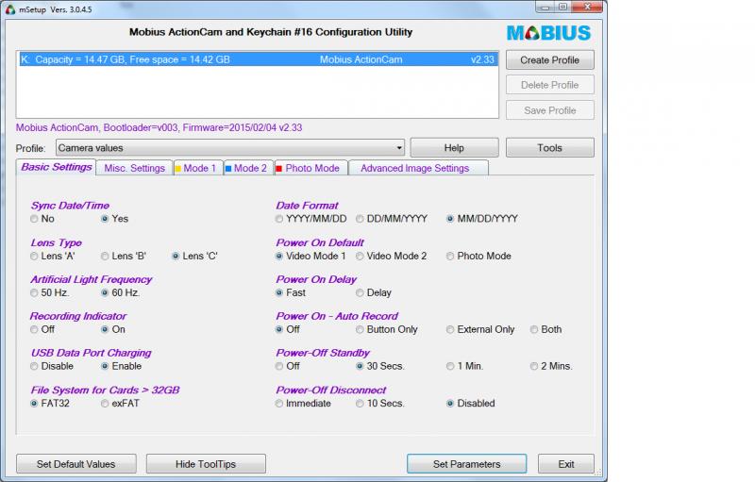The width and height of the screenshot is (755, 482).
Task: Click Create Profile button
Action: pyautogui.click(x=550, y=60)
